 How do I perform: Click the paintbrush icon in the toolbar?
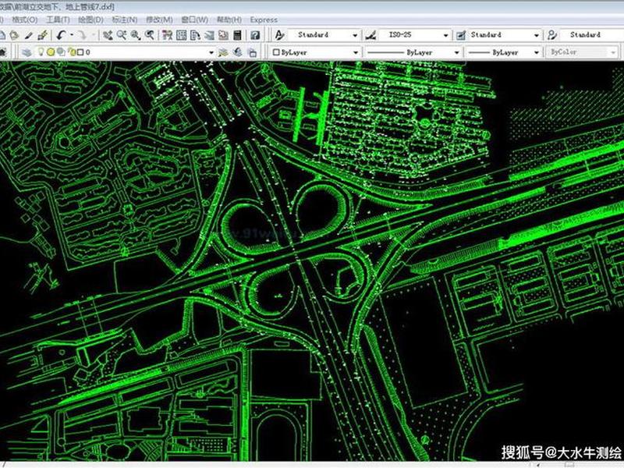click(43, 35)
